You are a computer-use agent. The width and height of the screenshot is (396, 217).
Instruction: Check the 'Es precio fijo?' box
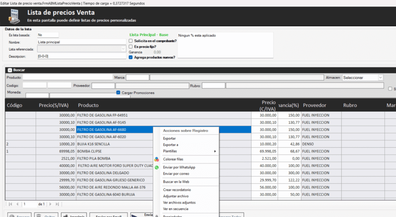point(131,46)
